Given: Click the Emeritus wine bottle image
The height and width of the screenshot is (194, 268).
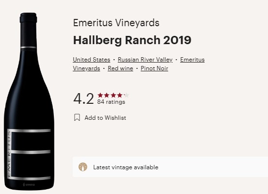Looking at the screenshot, I should coord(29,101).
